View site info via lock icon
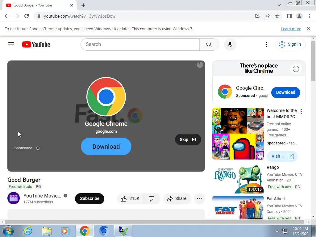 (x=39, y=16)
